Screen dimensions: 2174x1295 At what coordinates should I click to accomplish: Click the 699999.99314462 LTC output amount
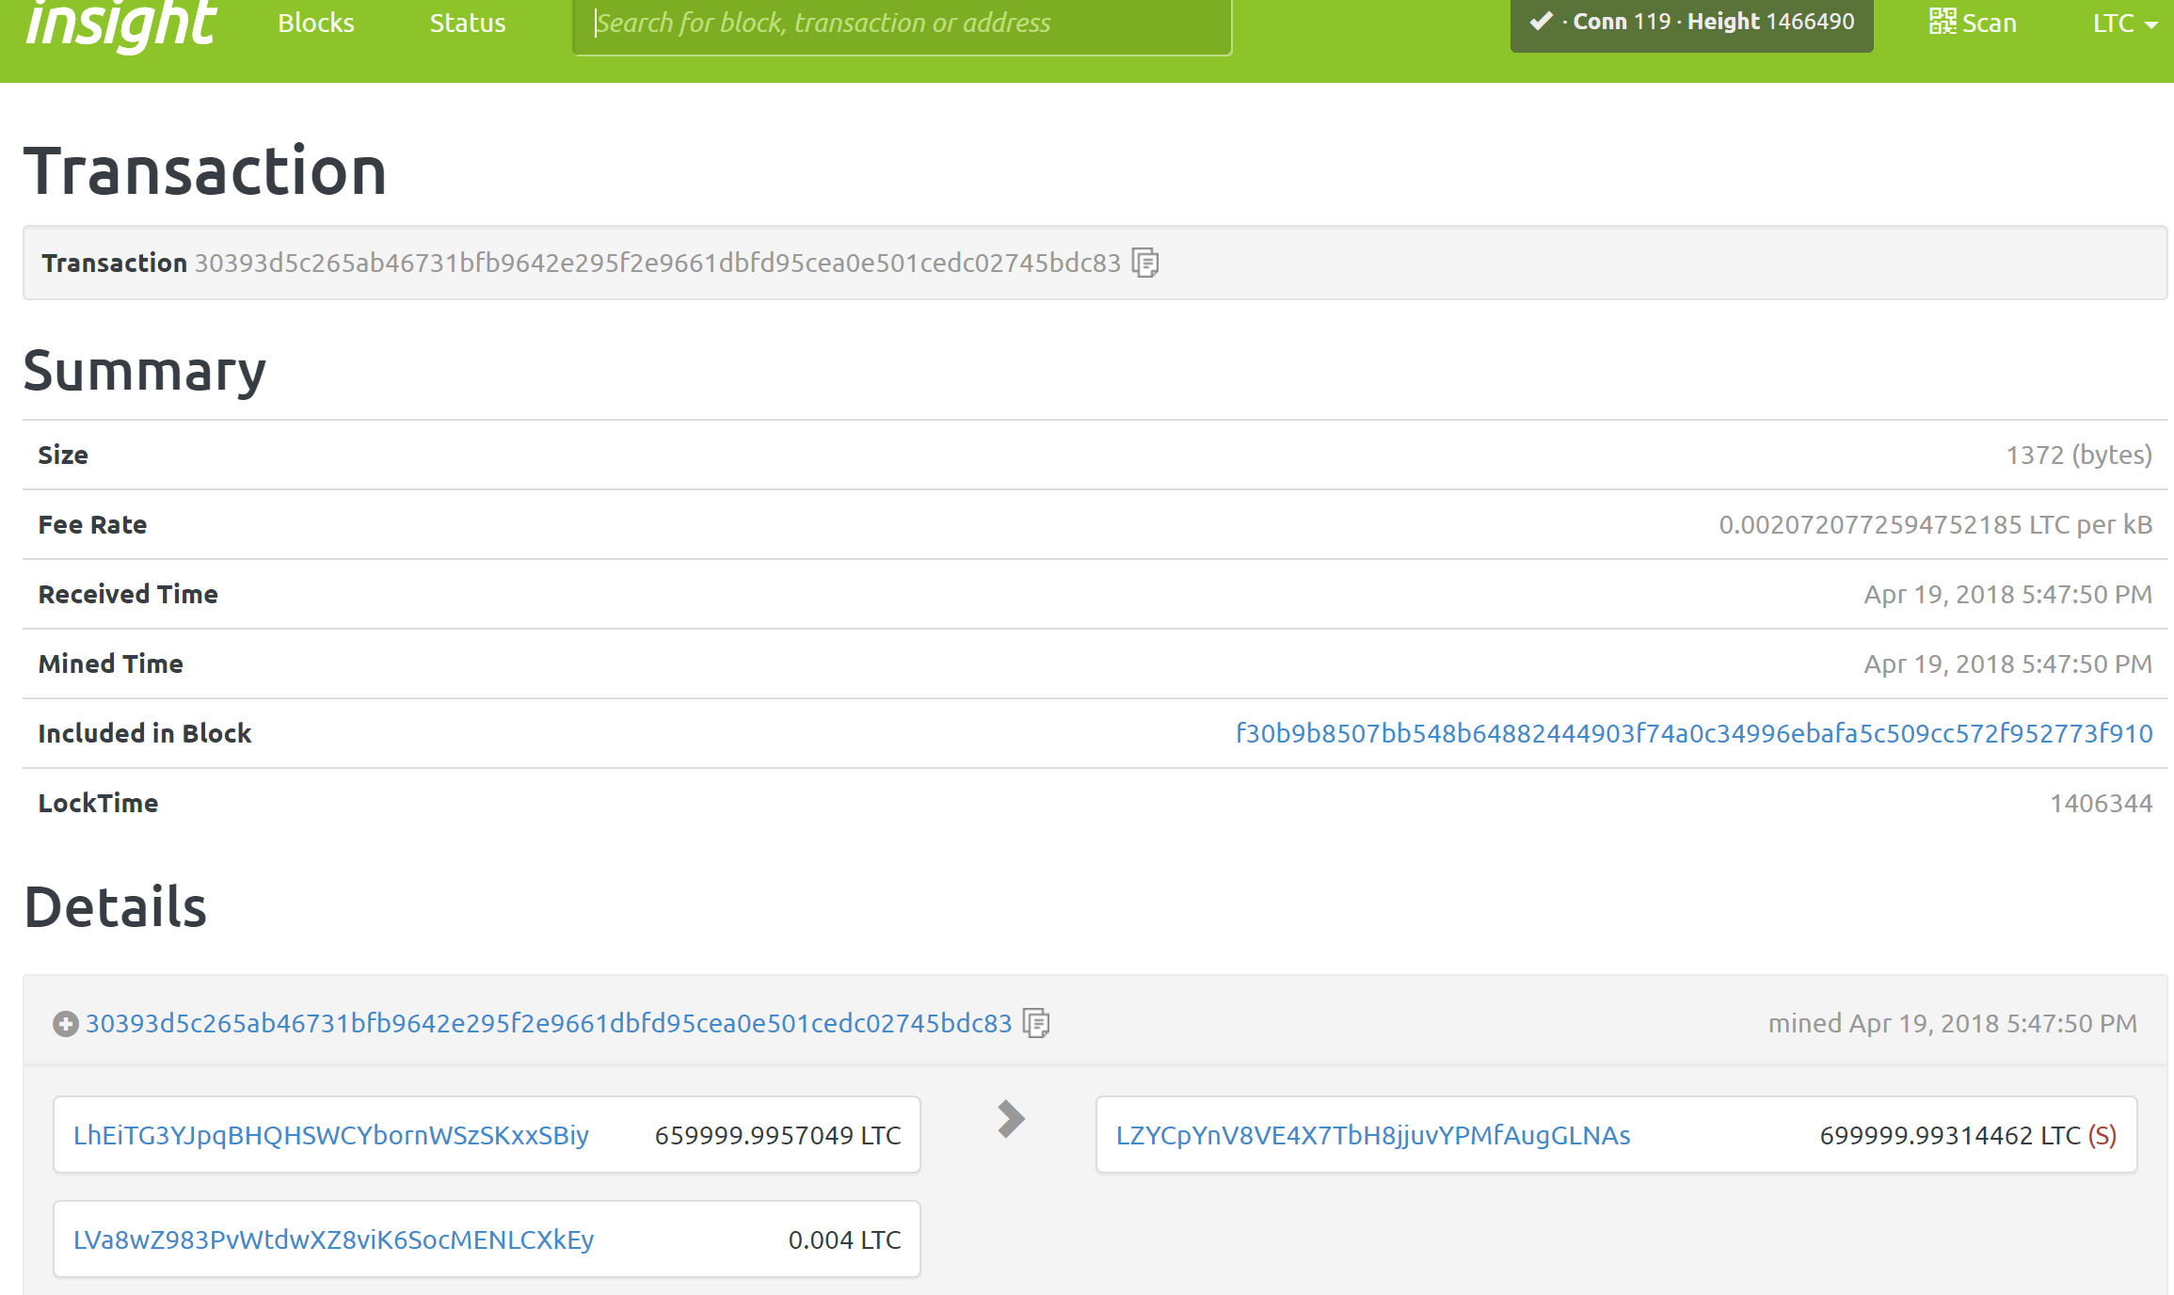[1949, 1135]
